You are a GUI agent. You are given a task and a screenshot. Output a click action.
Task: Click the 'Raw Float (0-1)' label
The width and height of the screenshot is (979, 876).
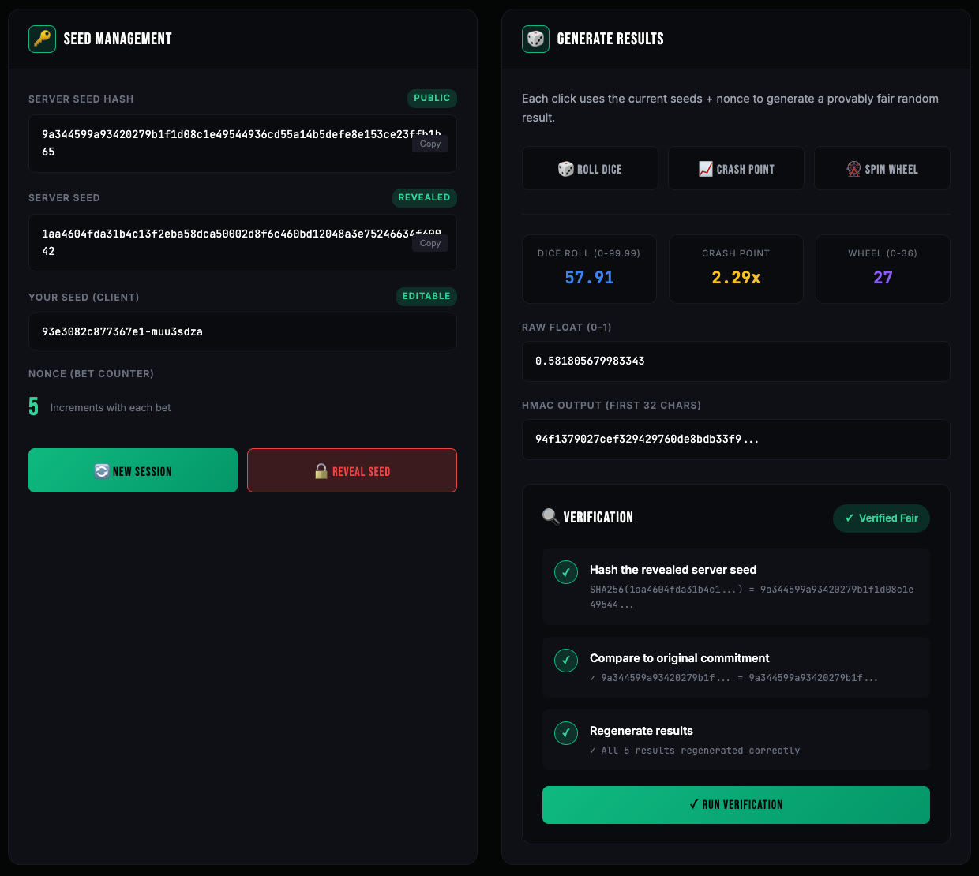[567, 328]
